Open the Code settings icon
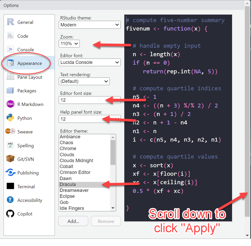 tap(11, 36)
